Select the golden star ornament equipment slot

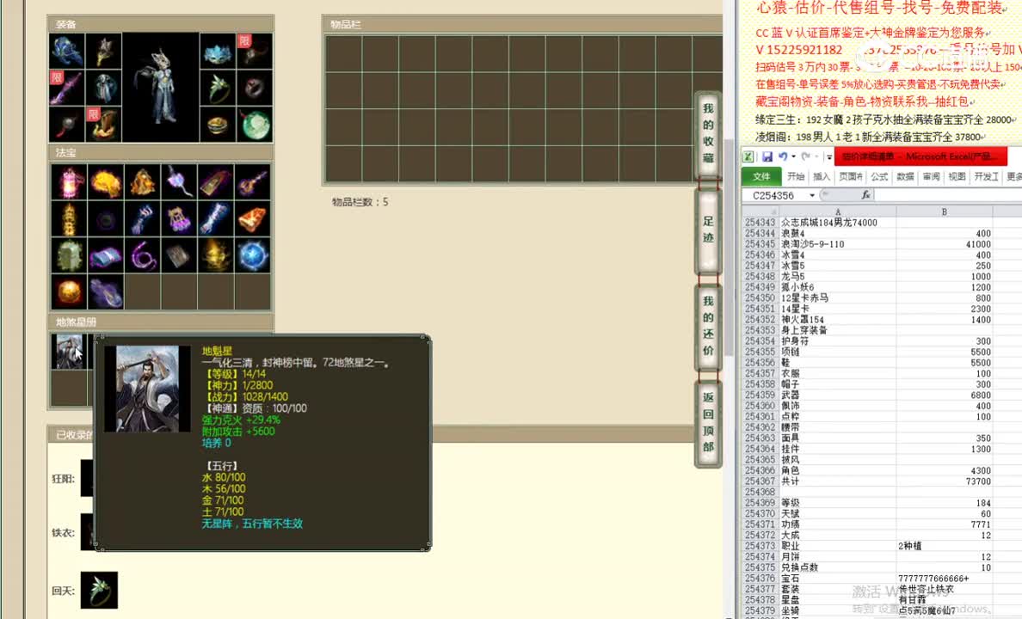pos(103,51)
